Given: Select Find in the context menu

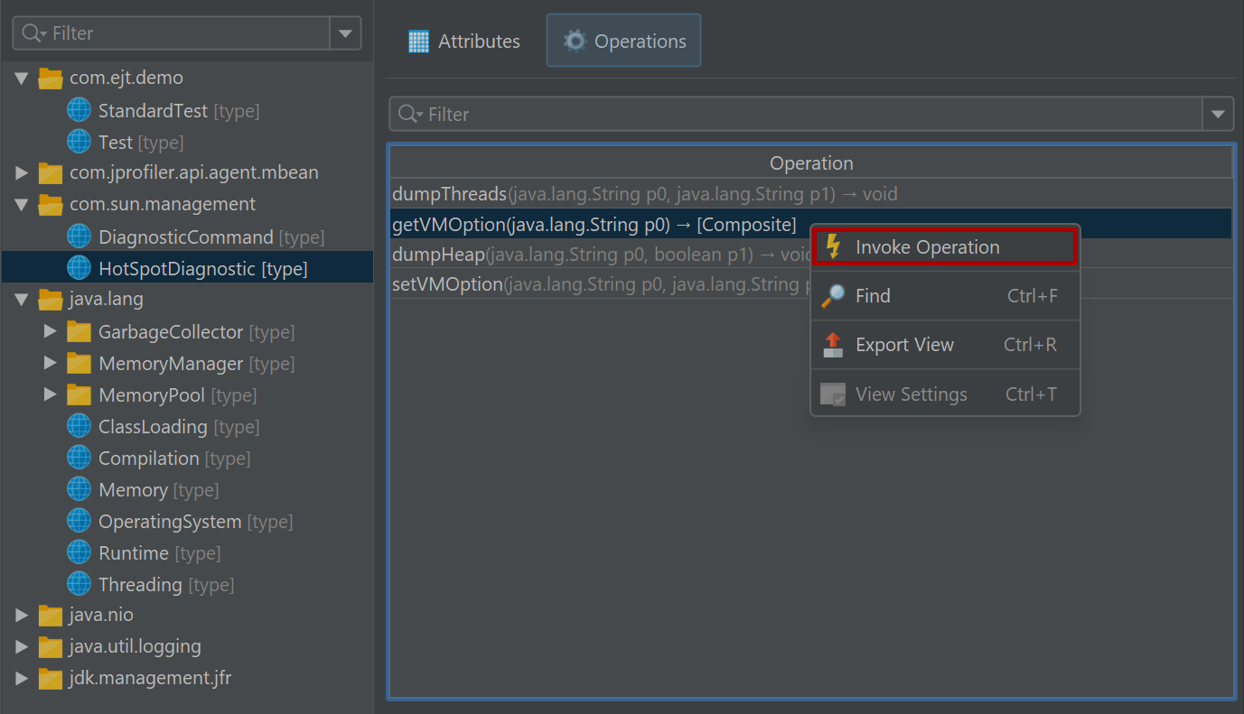Looking at the screenshot, I should click(873, 296).
